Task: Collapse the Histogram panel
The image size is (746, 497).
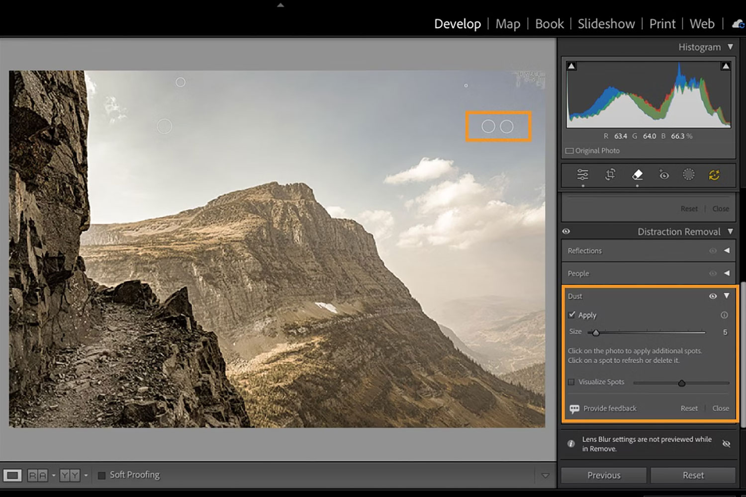Action: click(730, 47)
